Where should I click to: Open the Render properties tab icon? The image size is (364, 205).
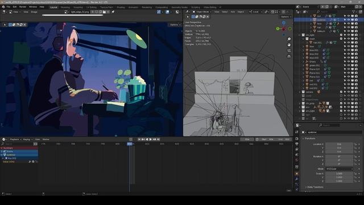click(297, 139)
